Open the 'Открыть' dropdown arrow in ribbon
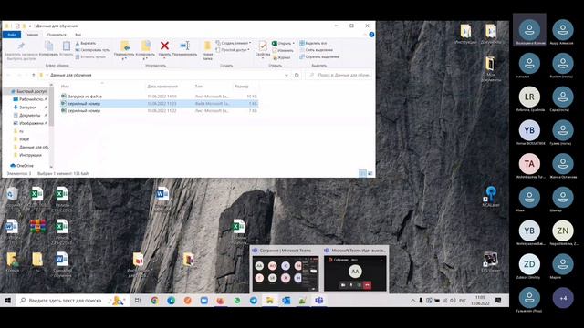 294,43
